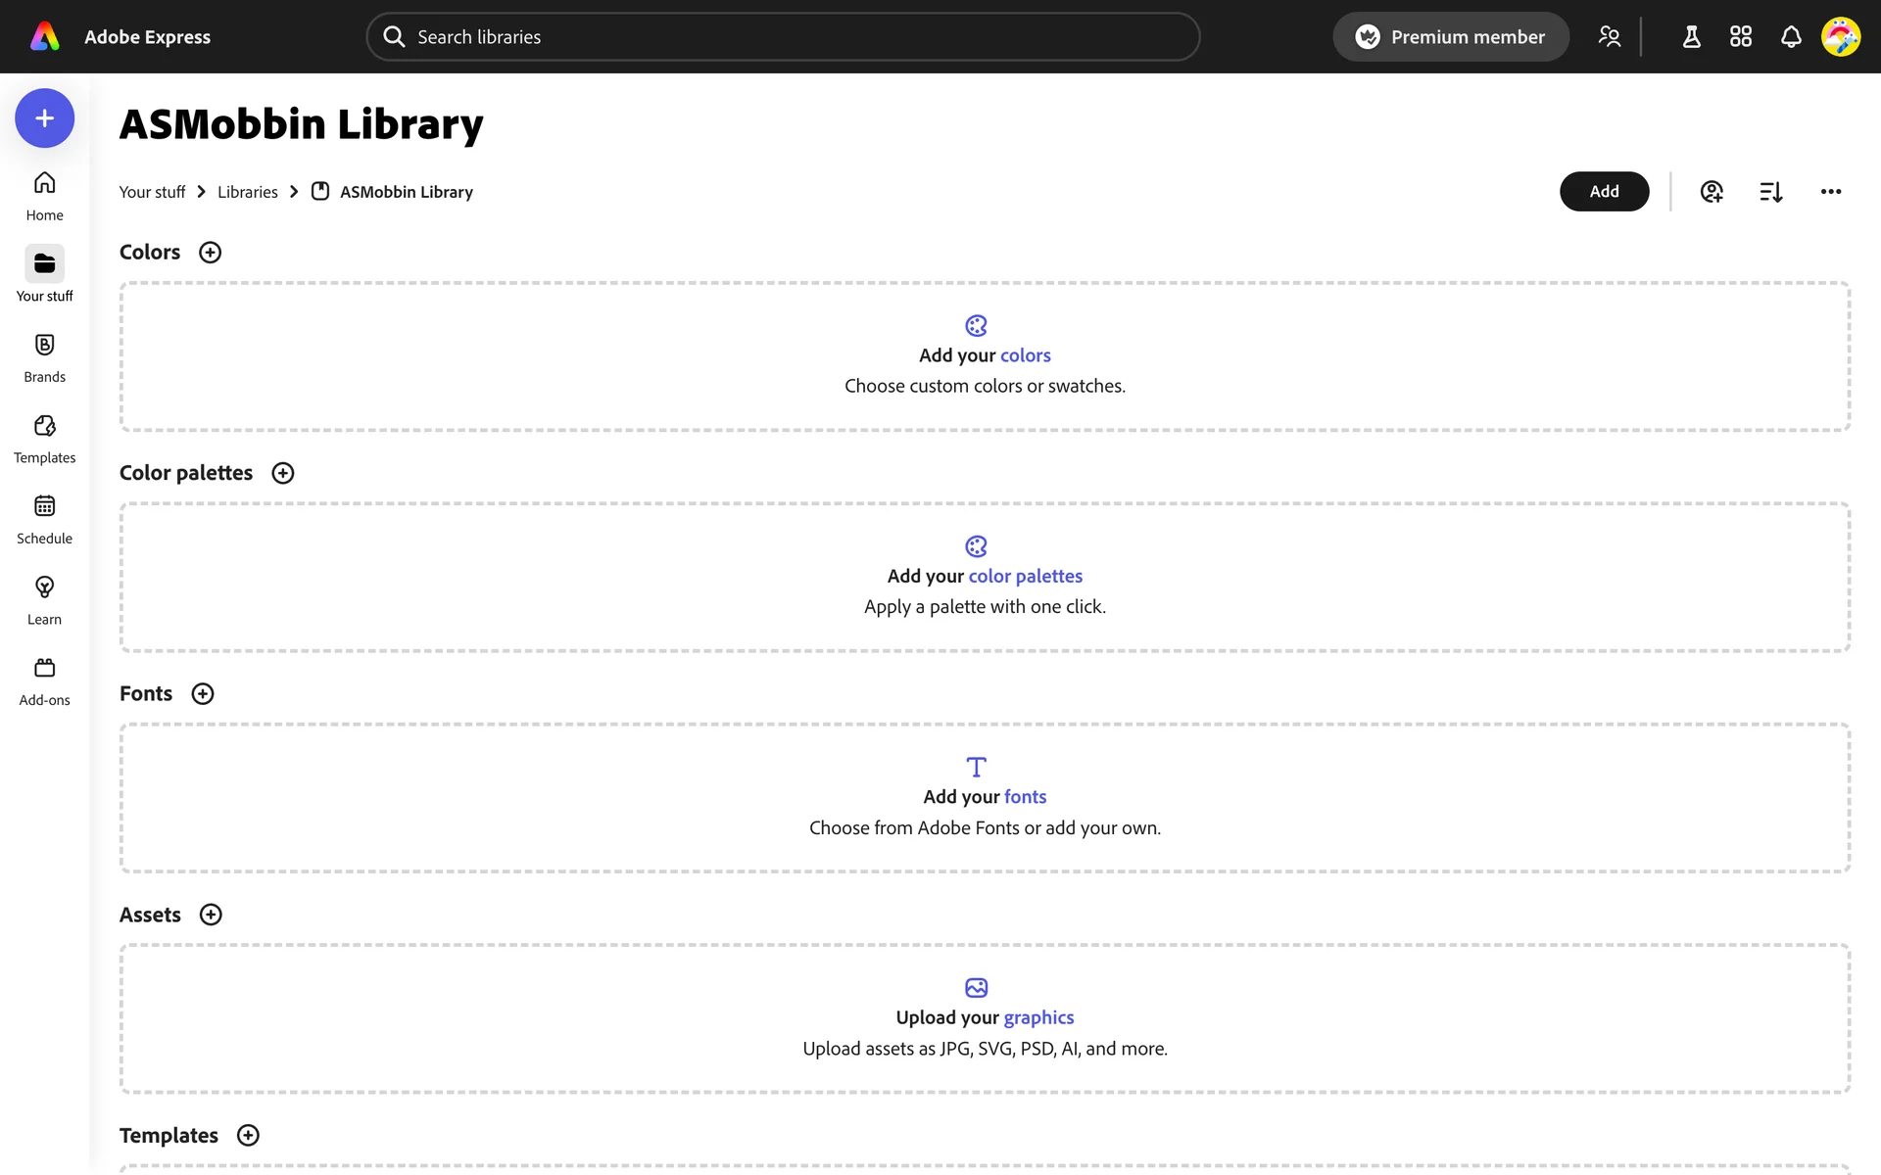Click the blue plus create button

[44, 118]
